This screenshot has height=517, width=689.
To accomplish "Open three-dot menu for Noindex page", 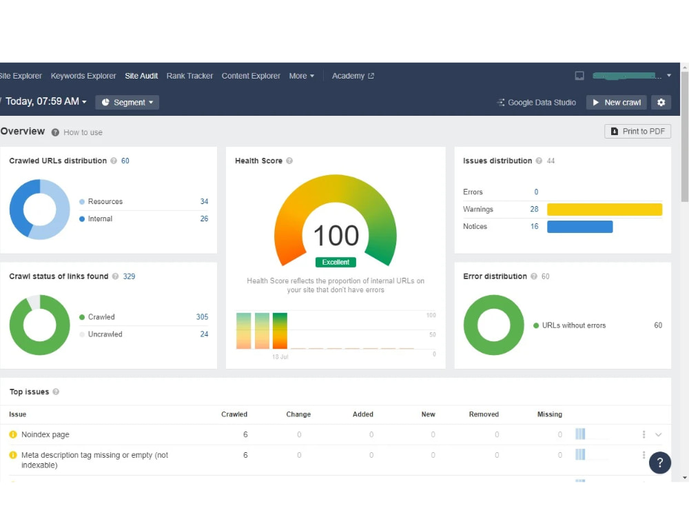I will (x=644, y=434).
